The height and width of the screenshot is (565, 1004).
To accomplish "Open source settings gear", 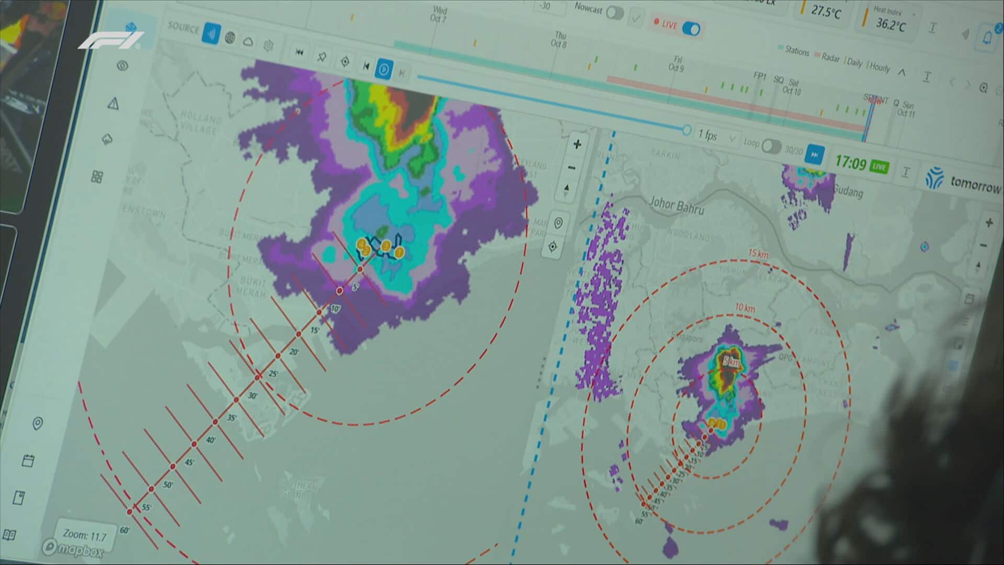I will 268,46.
